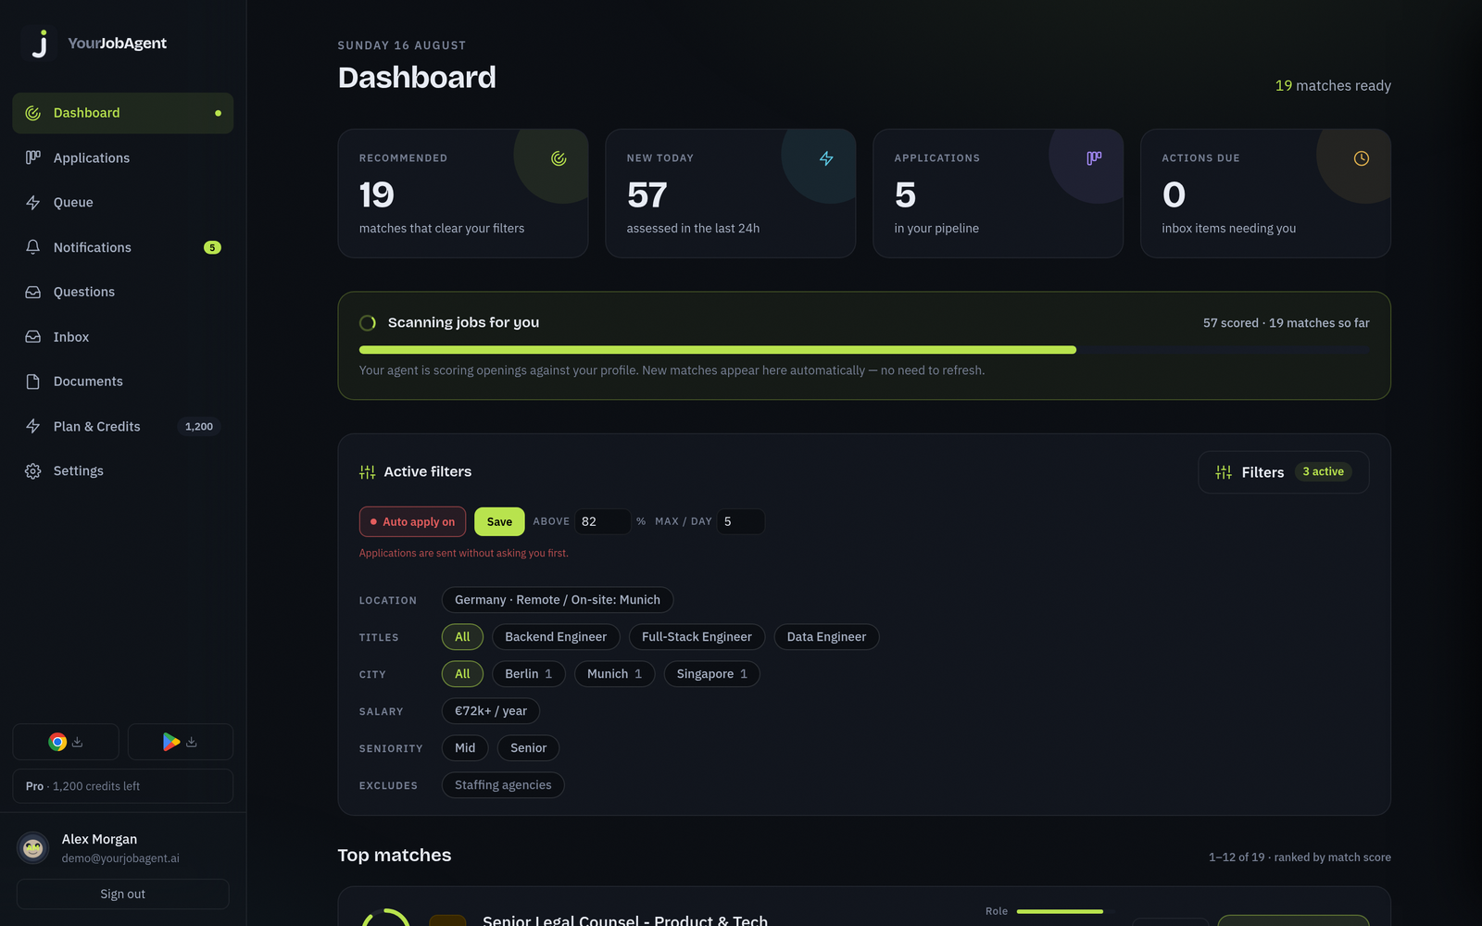Image resolution: width=1482 pixels, height=926 pixels.
Task: Click Alex Morgan's avatar image
Action: [x=33, y=848]
